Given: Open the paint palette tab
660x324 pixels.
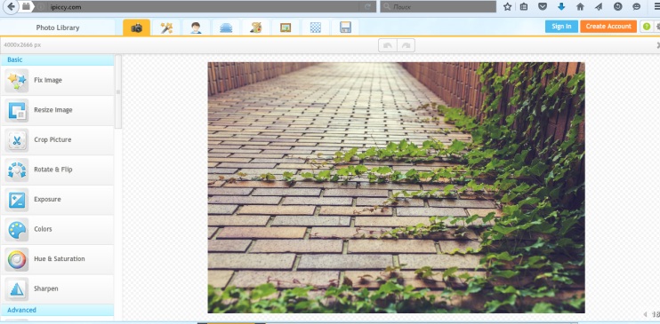Looking at the screenshot, I should tap(256, 28).
